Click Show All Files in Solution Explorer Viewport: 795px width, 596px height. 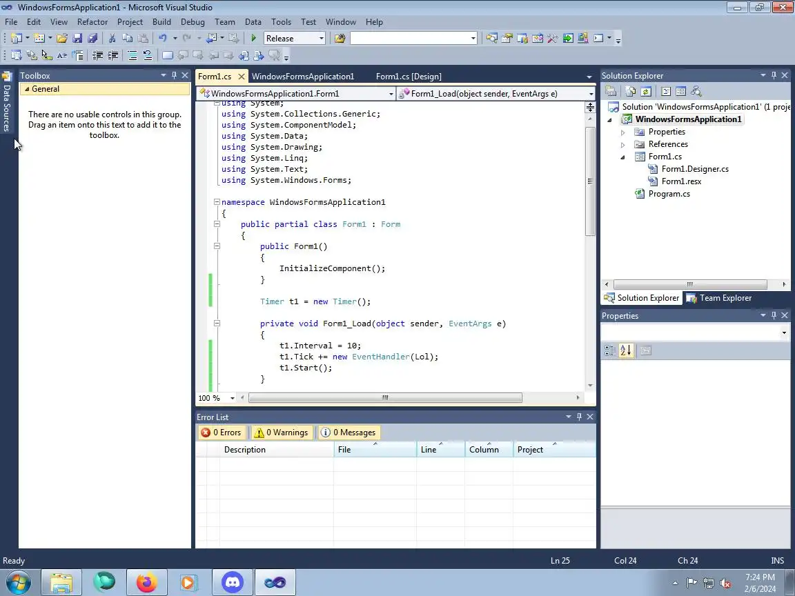pyautogui.click(x=631, y=91)
